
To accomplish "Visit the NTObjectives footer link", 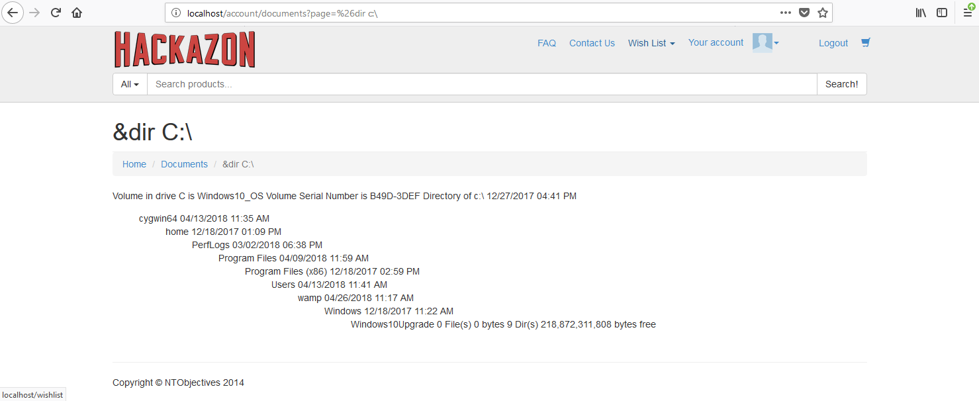I will [193, 382].
